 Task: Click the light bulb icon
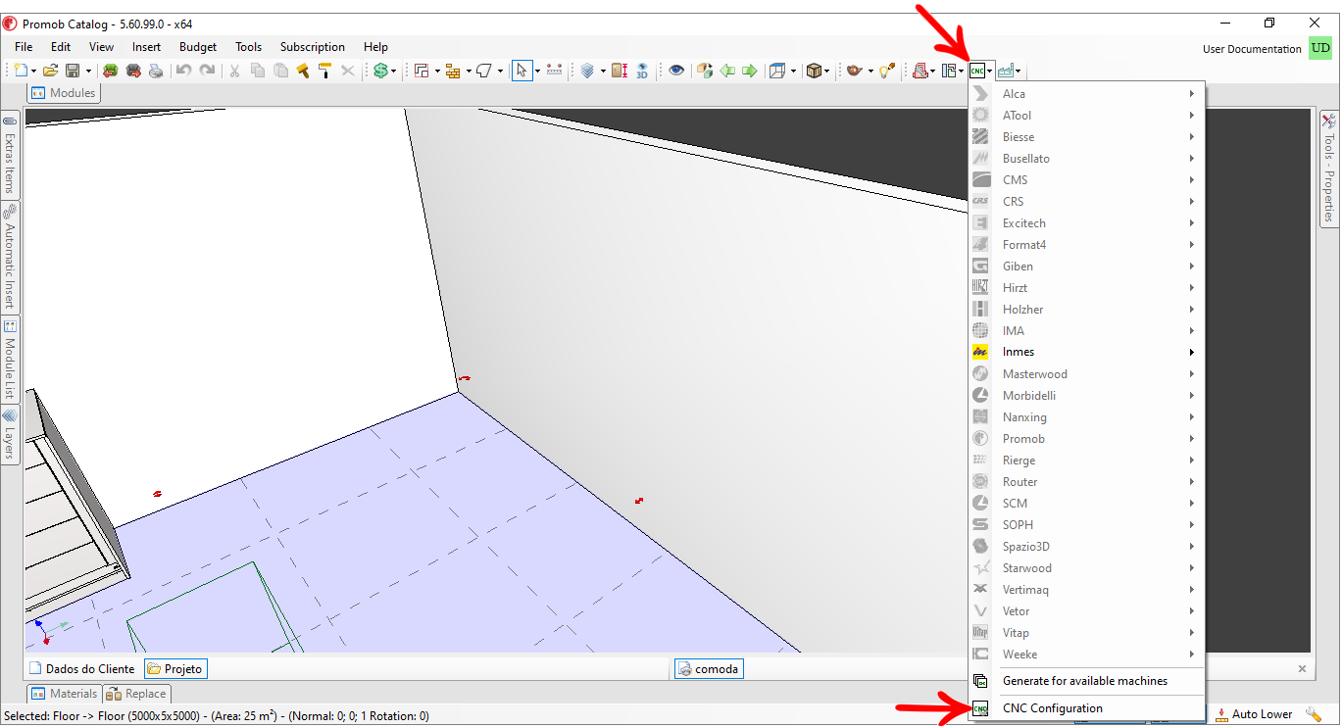coord(885,71)
